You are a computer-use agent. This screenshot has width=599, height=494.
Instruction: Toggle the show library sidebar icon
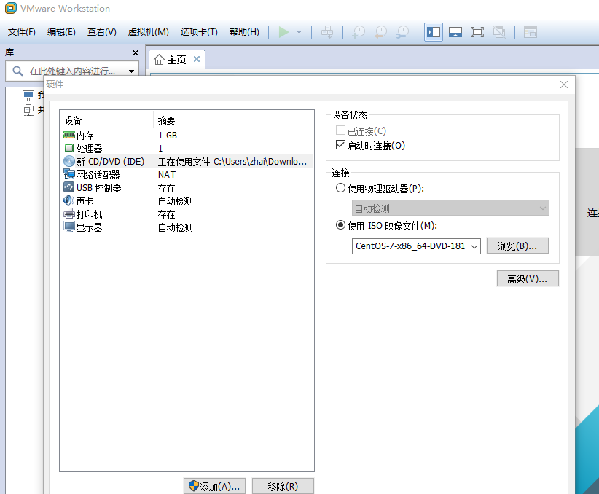pos(433,32)
